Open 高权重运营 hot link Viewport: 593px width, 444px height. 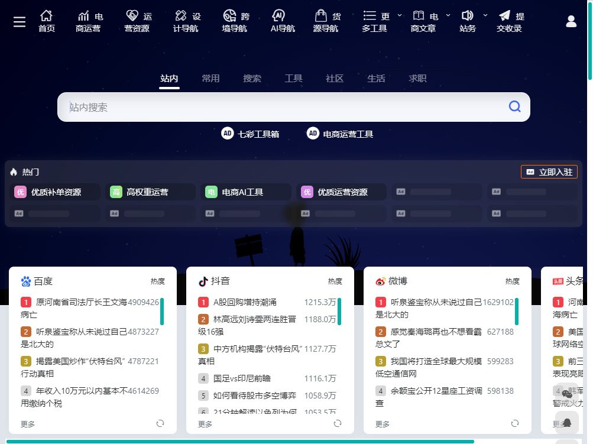151,192
